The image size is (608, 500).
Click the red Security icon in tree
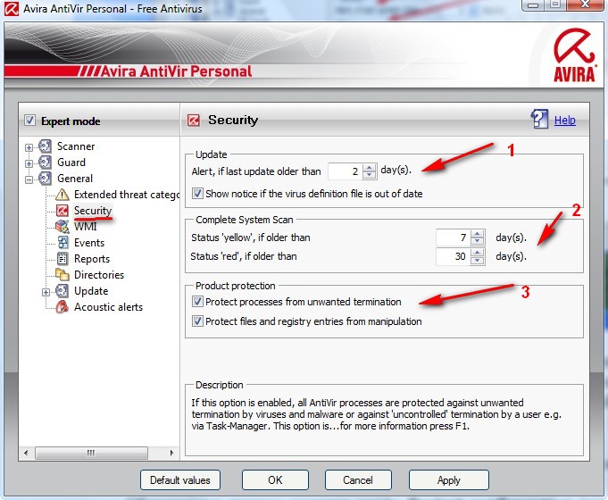pyautogui.click(x=62, y=211)
